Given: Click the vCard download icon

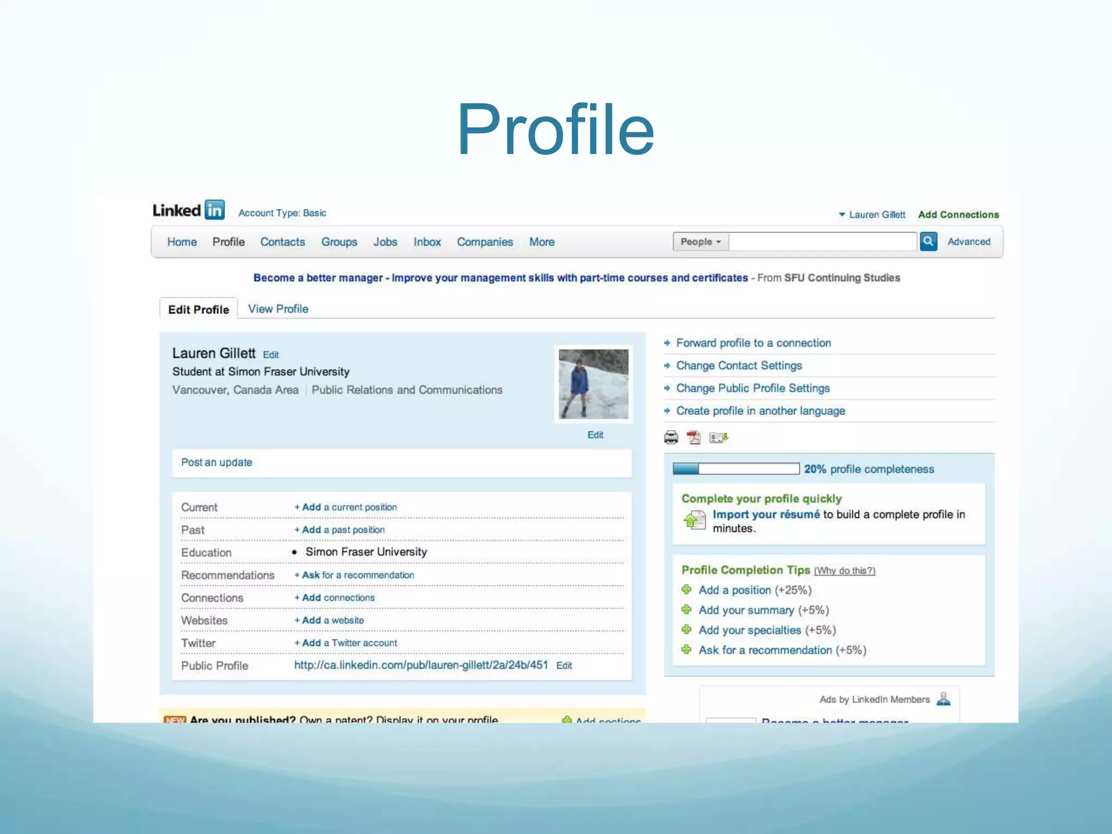Looking at the screenshot, I should pos(718,437).
